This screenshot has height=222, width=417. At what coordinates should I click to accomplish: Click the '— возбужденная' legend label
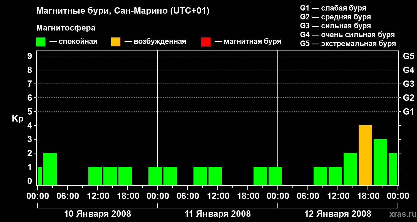click(x=155, y=42)
